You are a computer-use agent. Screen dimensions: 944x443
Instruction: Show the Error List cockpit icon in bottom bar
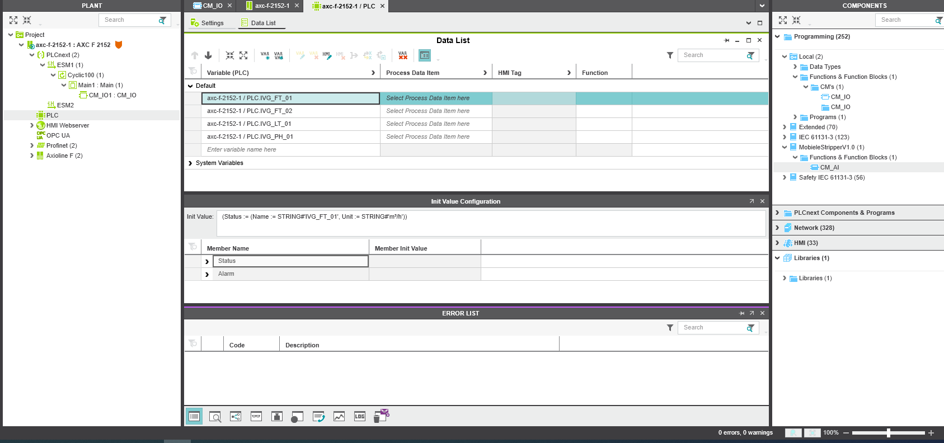point(194,416)
